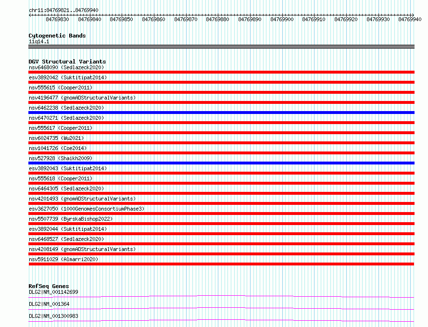The image size is (428, 327).
Task: Select nsv6468527 (Sedlazeck2020) label
Action: pos(66,239)
